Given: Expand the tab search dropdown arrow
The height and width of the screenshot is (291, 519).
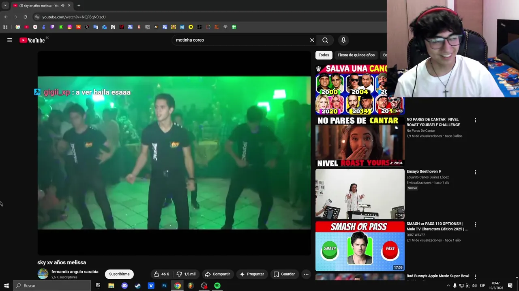Looking at the screenshot, I should coord(5,6).
